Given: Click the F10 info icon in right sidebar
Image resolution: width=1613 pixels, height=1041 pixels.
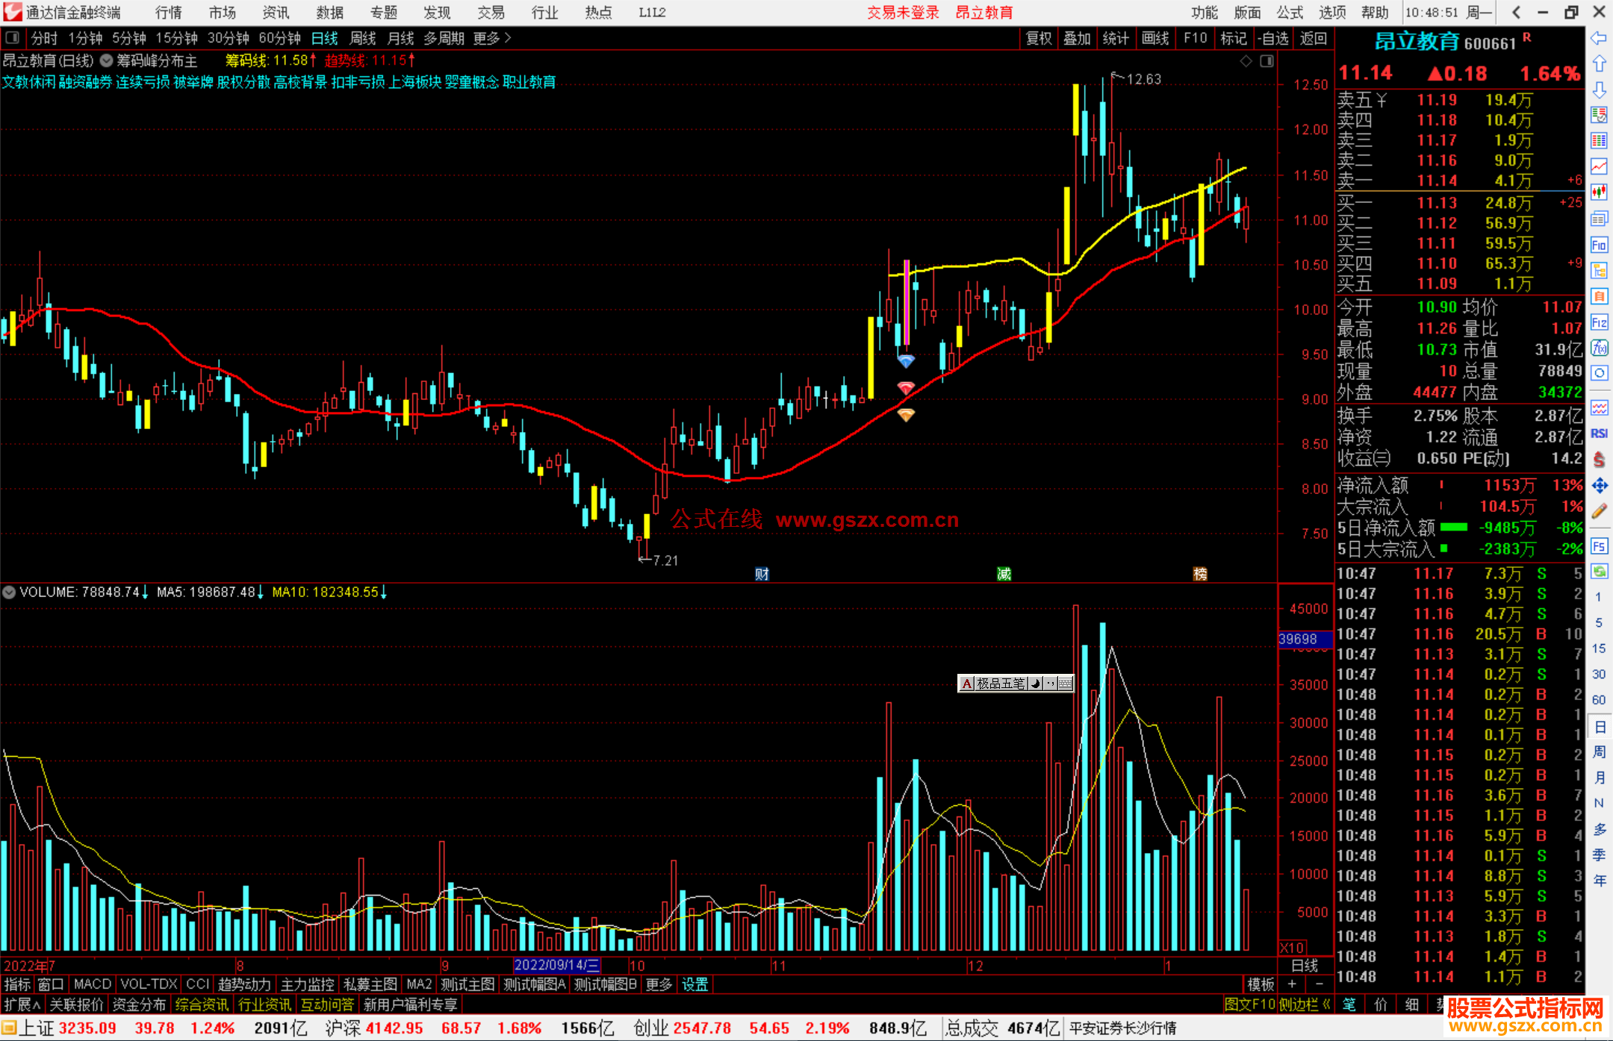Looking at the screenshot, I should click(x=1599, y=245).
